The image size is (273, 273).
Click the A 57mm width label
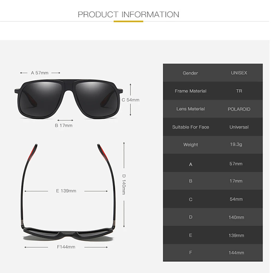click(40, 73)
